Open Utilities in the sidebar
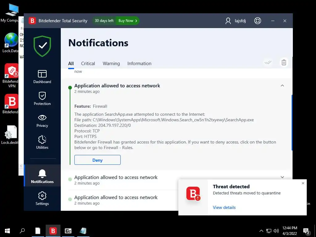316x237 pixels. (42, 142)
